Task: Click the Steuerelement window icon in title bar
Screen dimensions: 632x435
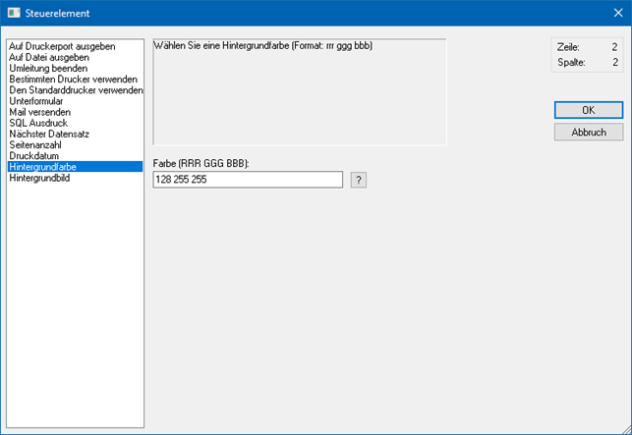Action: (14, 12)
